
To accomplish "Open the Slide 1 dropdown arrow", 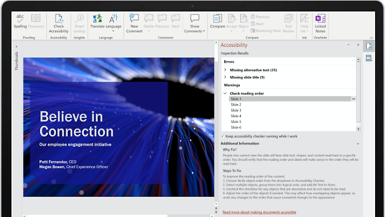I will [354, 99].
